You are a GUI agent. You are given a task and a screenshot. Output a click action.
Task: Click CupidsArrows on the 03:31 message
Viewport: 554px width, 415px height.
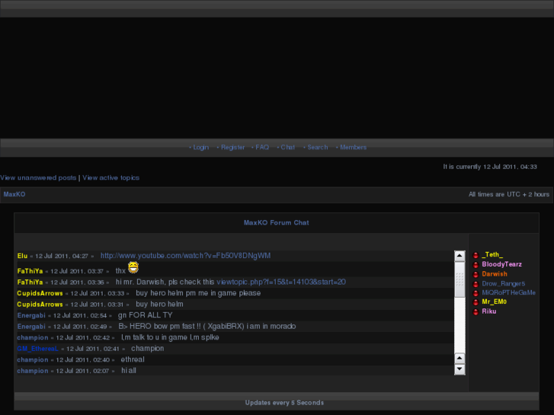tap(40, 305)
